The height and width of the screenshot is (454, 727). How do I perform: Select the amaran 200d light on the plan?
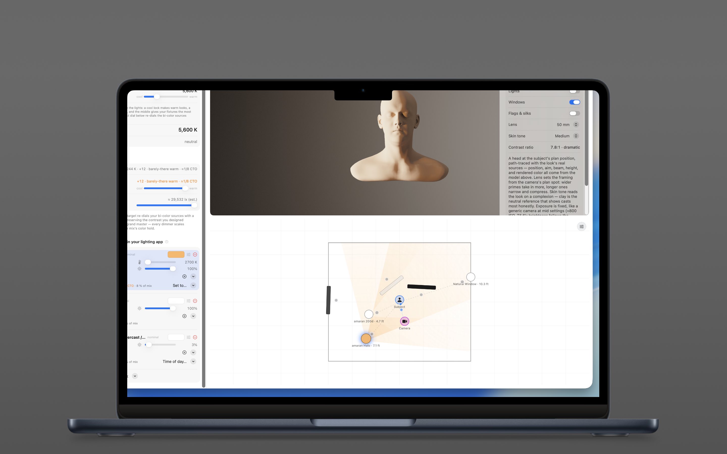pos(369,314)
